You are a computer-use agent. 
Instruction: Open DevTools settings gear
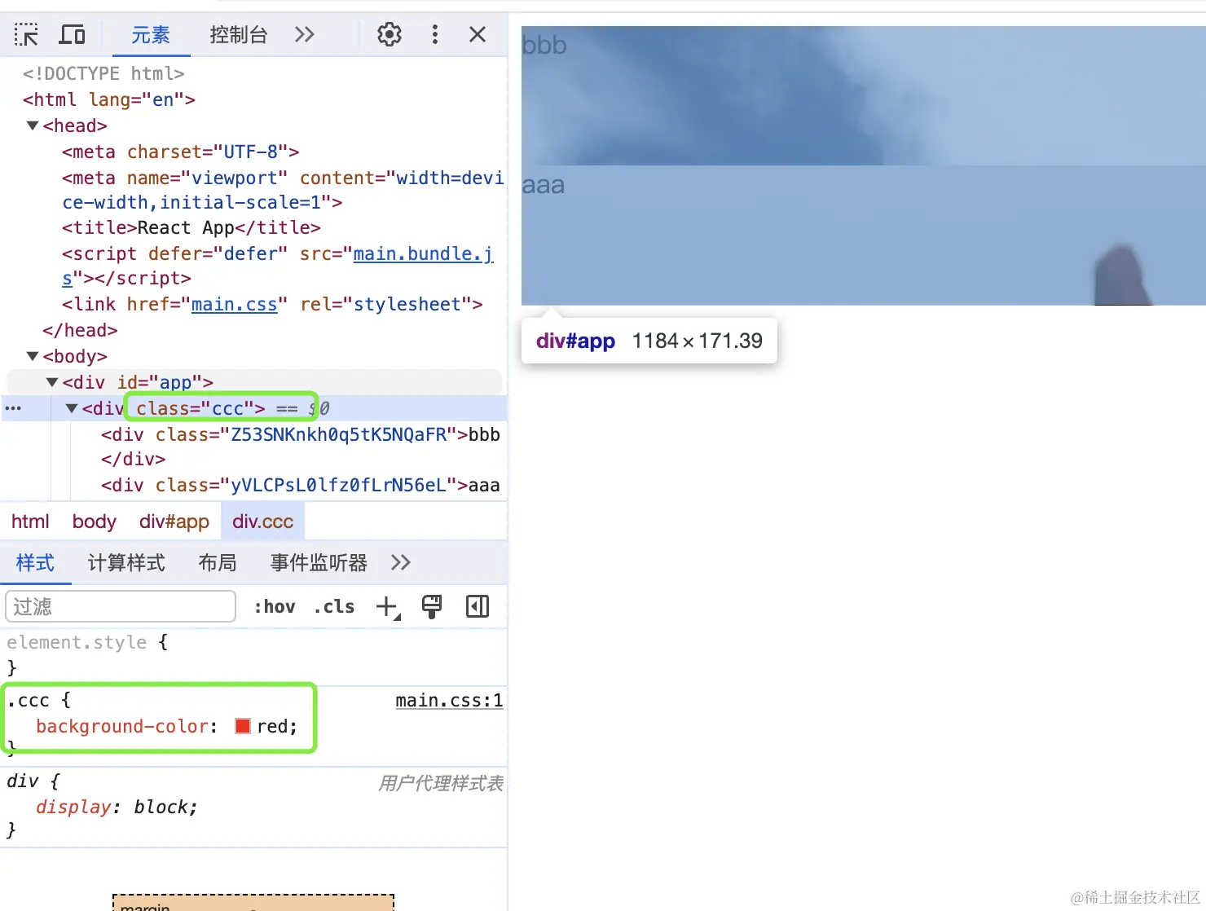(x=390, y=34)
